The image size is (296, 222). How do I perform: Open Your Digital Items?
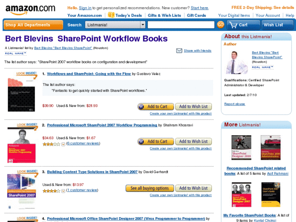pos(234,15)
